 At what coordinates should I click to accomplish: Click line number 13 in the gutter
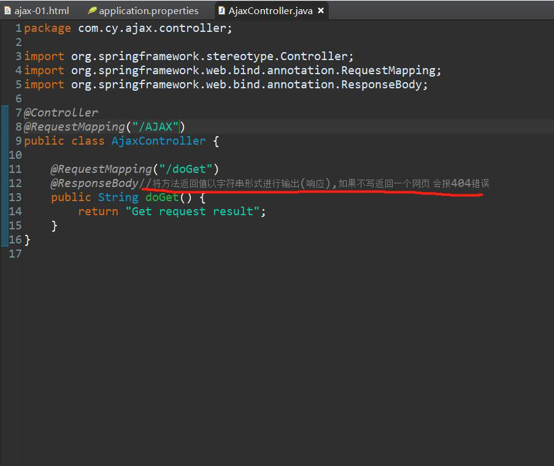tap(15, 197)
